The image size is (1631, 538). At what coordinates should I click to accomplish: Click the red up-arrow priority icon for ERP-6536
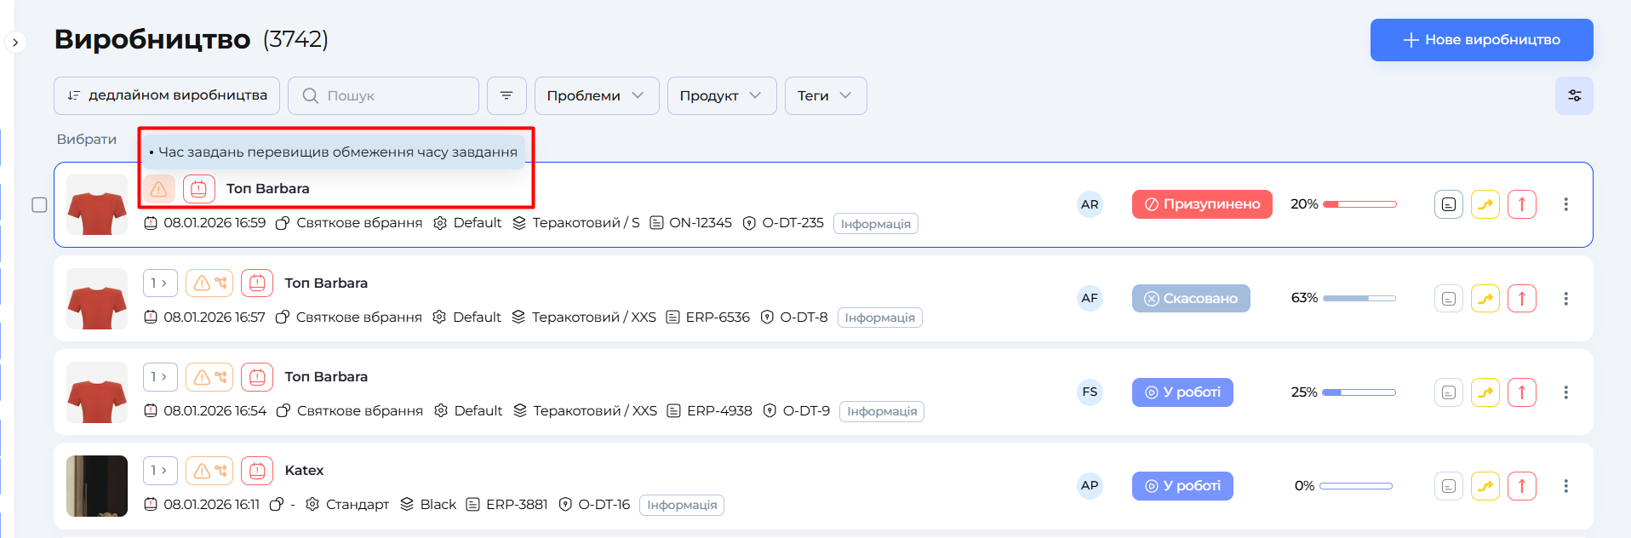click(1521, 299)
